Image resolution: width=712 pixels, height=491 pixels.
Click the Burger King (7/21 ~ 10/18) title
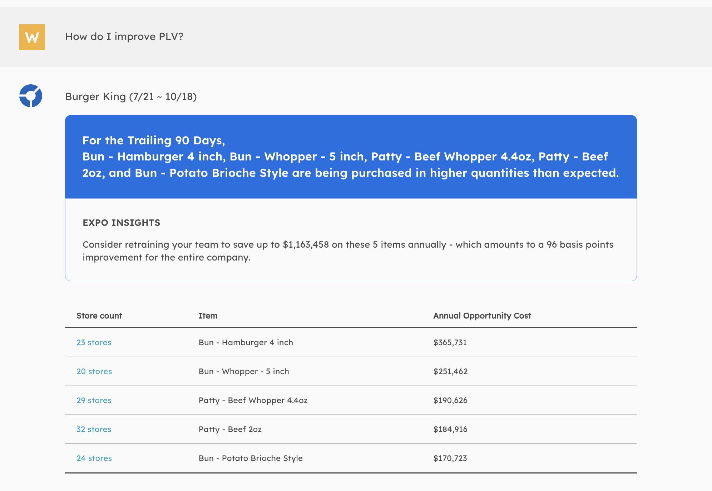[x=131, y=96]
